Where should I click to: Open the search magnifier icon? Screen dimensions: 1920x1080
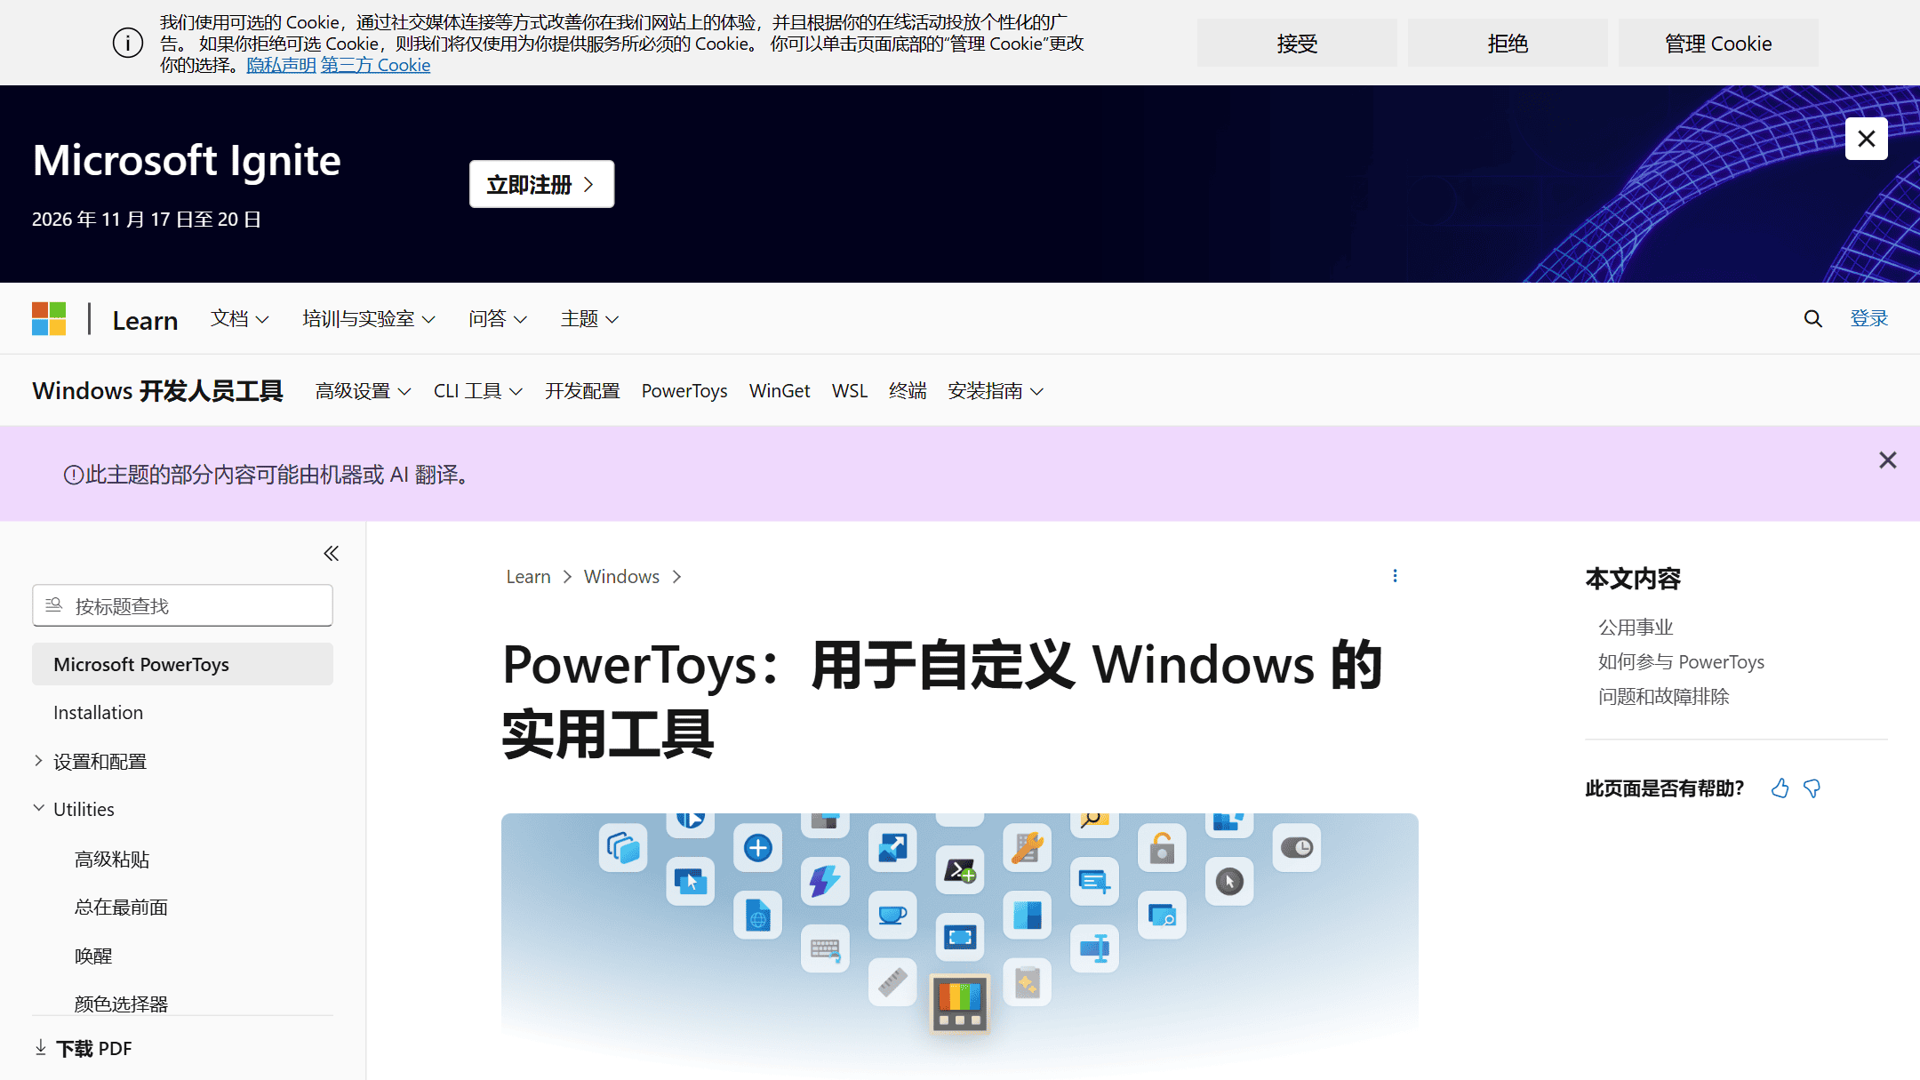[1812, 318]
